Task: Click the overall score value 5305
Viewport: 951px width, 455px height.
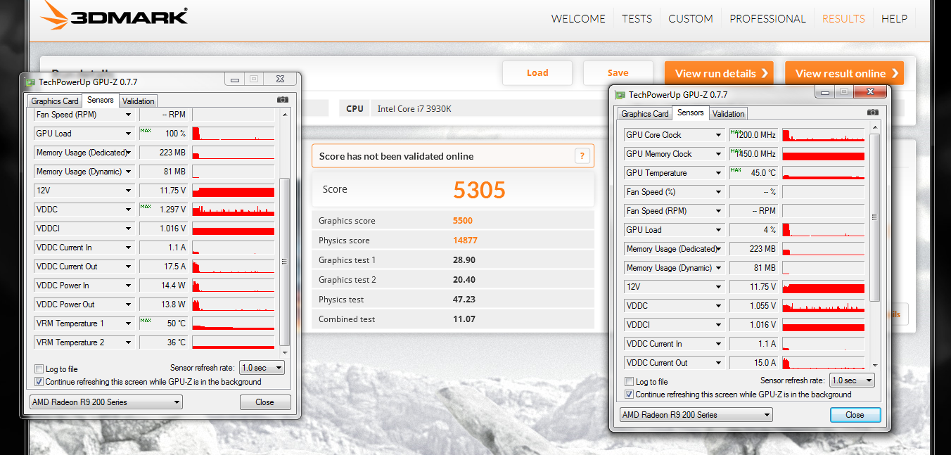Action: click(479, 190)
